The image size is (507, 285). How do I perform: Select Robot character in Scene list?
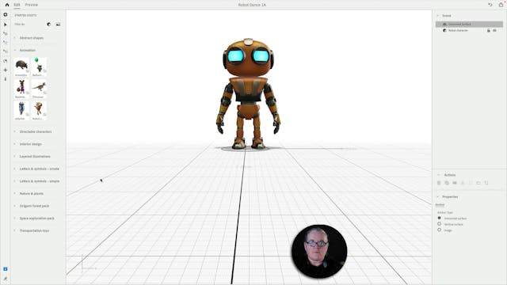(458, 30)
